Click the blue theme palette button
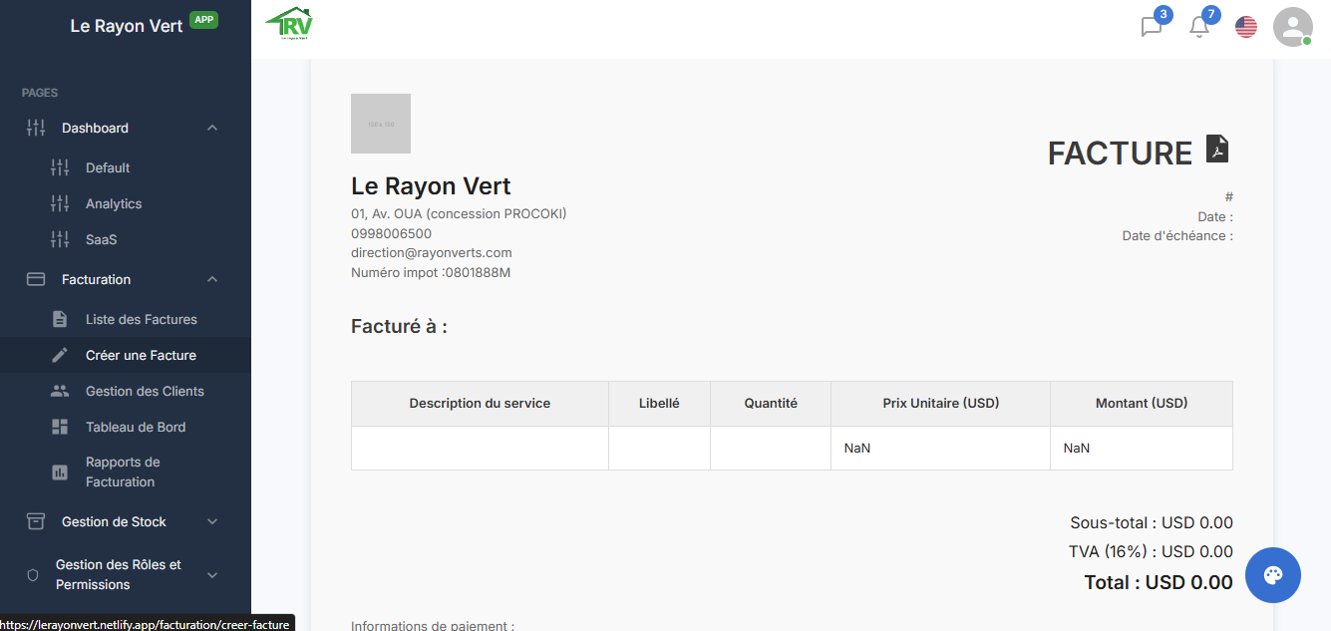Viewport: 1331px width, 631px height. [1272, 575]
